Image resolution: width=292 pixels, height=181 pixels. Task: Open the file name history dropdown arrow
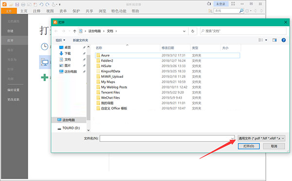click(232, 138)
